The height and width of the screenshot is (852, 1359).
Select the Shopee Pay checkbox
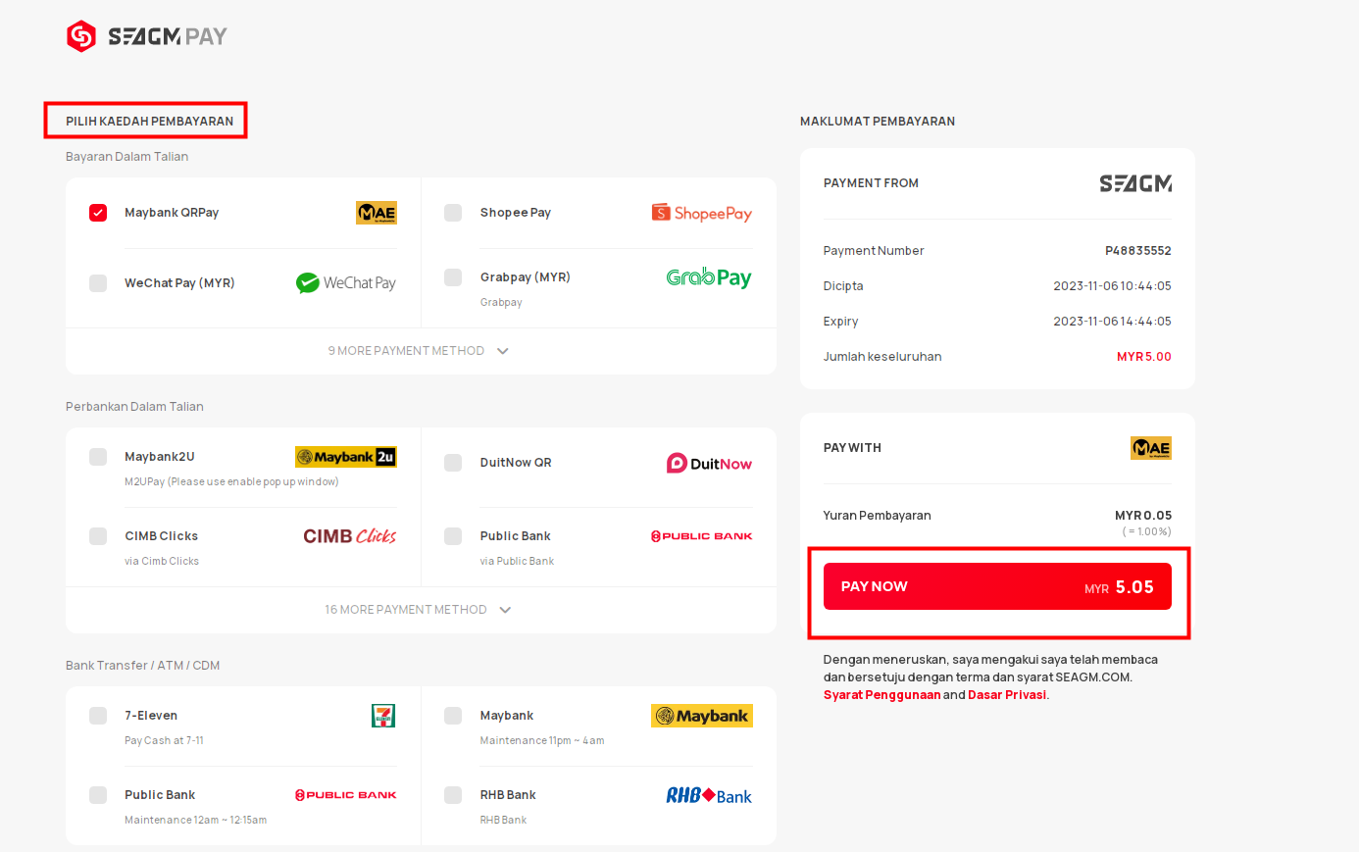pyautogui.click(x=453, y=213)
